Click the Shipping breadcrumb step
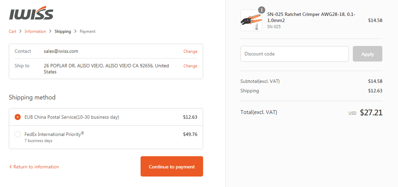Viewport: 398px width, 187px height. click(x=63, y=31)
